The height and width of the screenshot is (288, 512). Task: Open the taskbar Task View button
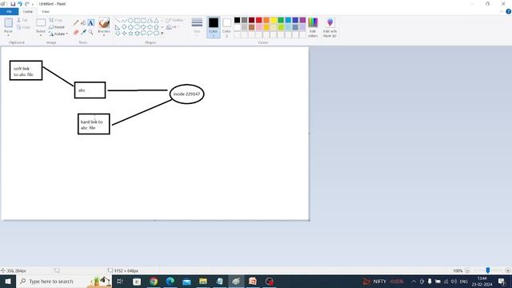(x=120, y=281)
